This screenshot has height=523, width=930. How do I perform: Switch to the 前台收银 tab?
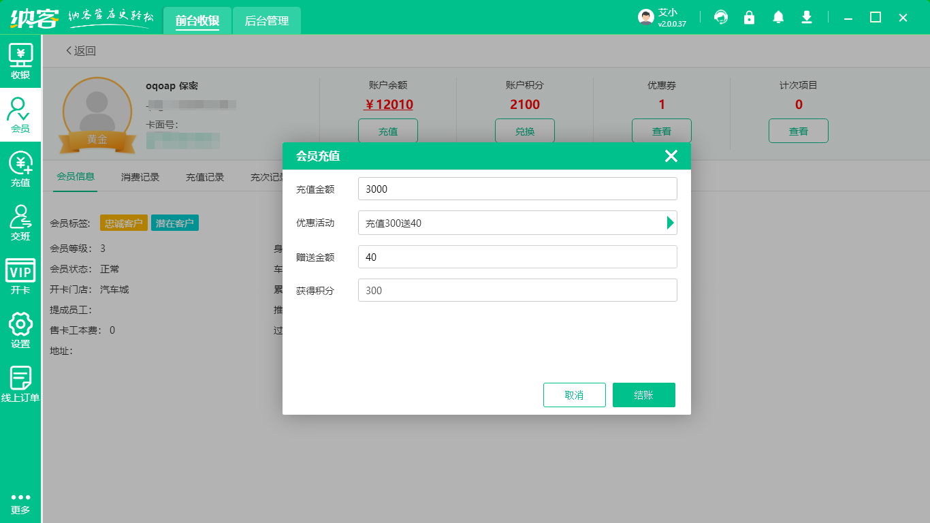[197, 20]
